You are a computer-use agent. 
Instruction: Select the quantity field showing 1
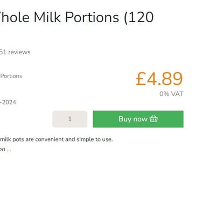70,119
